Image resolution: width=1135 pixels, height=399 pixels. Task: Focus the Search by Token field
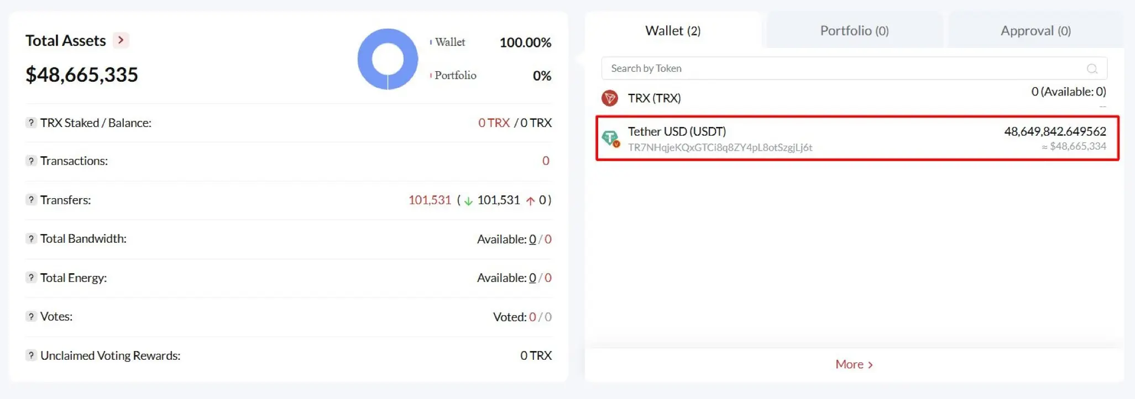[840, 68]
